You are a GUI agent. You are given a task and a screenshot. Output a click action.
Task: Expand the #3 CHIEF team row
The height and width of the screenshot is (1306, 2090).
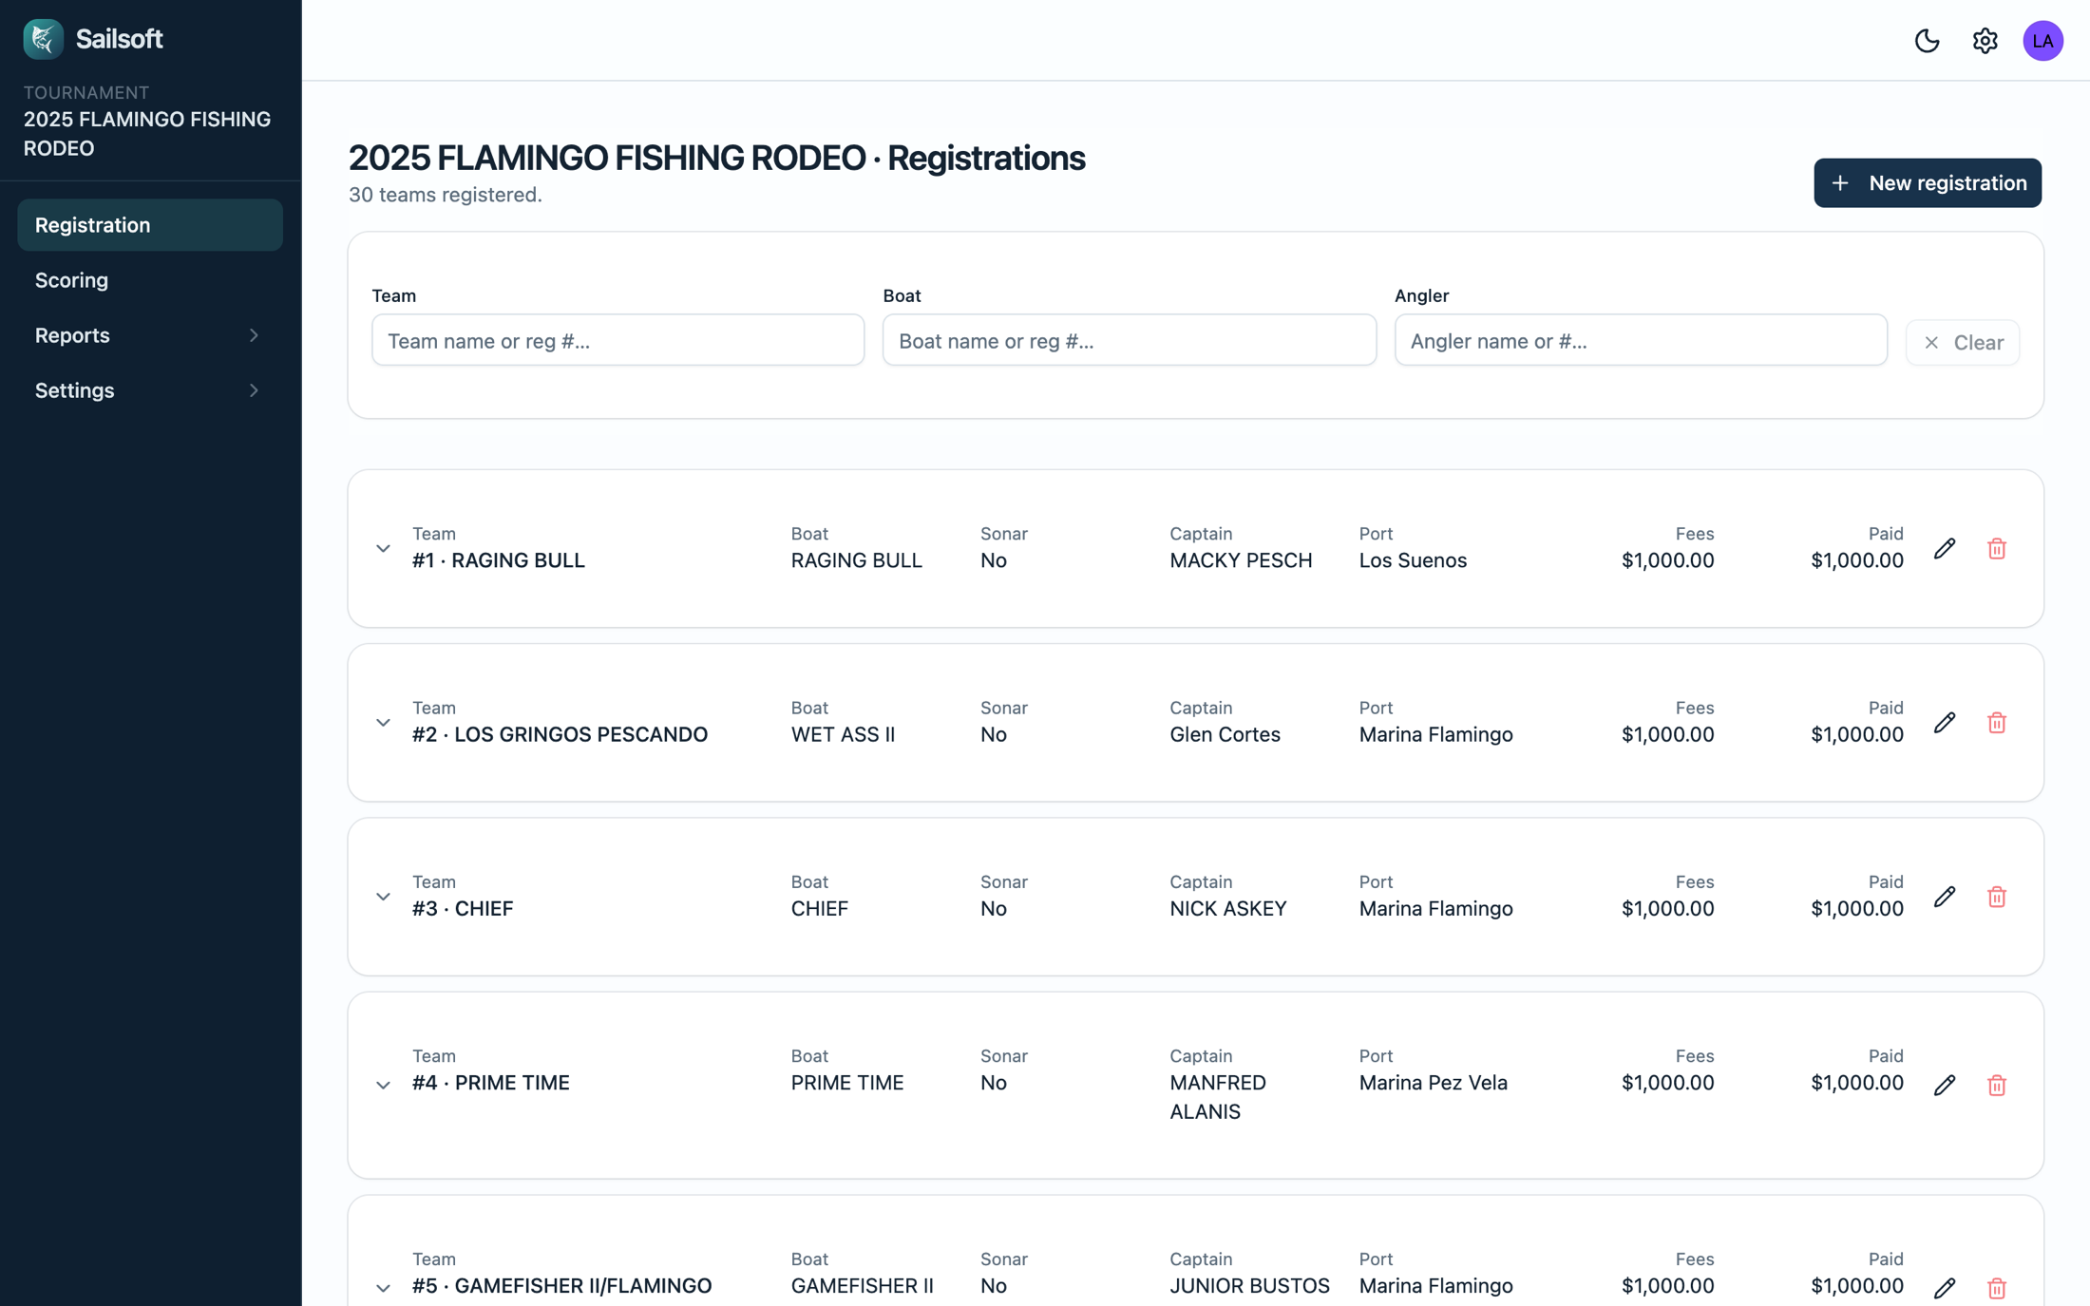pos(383,897)
